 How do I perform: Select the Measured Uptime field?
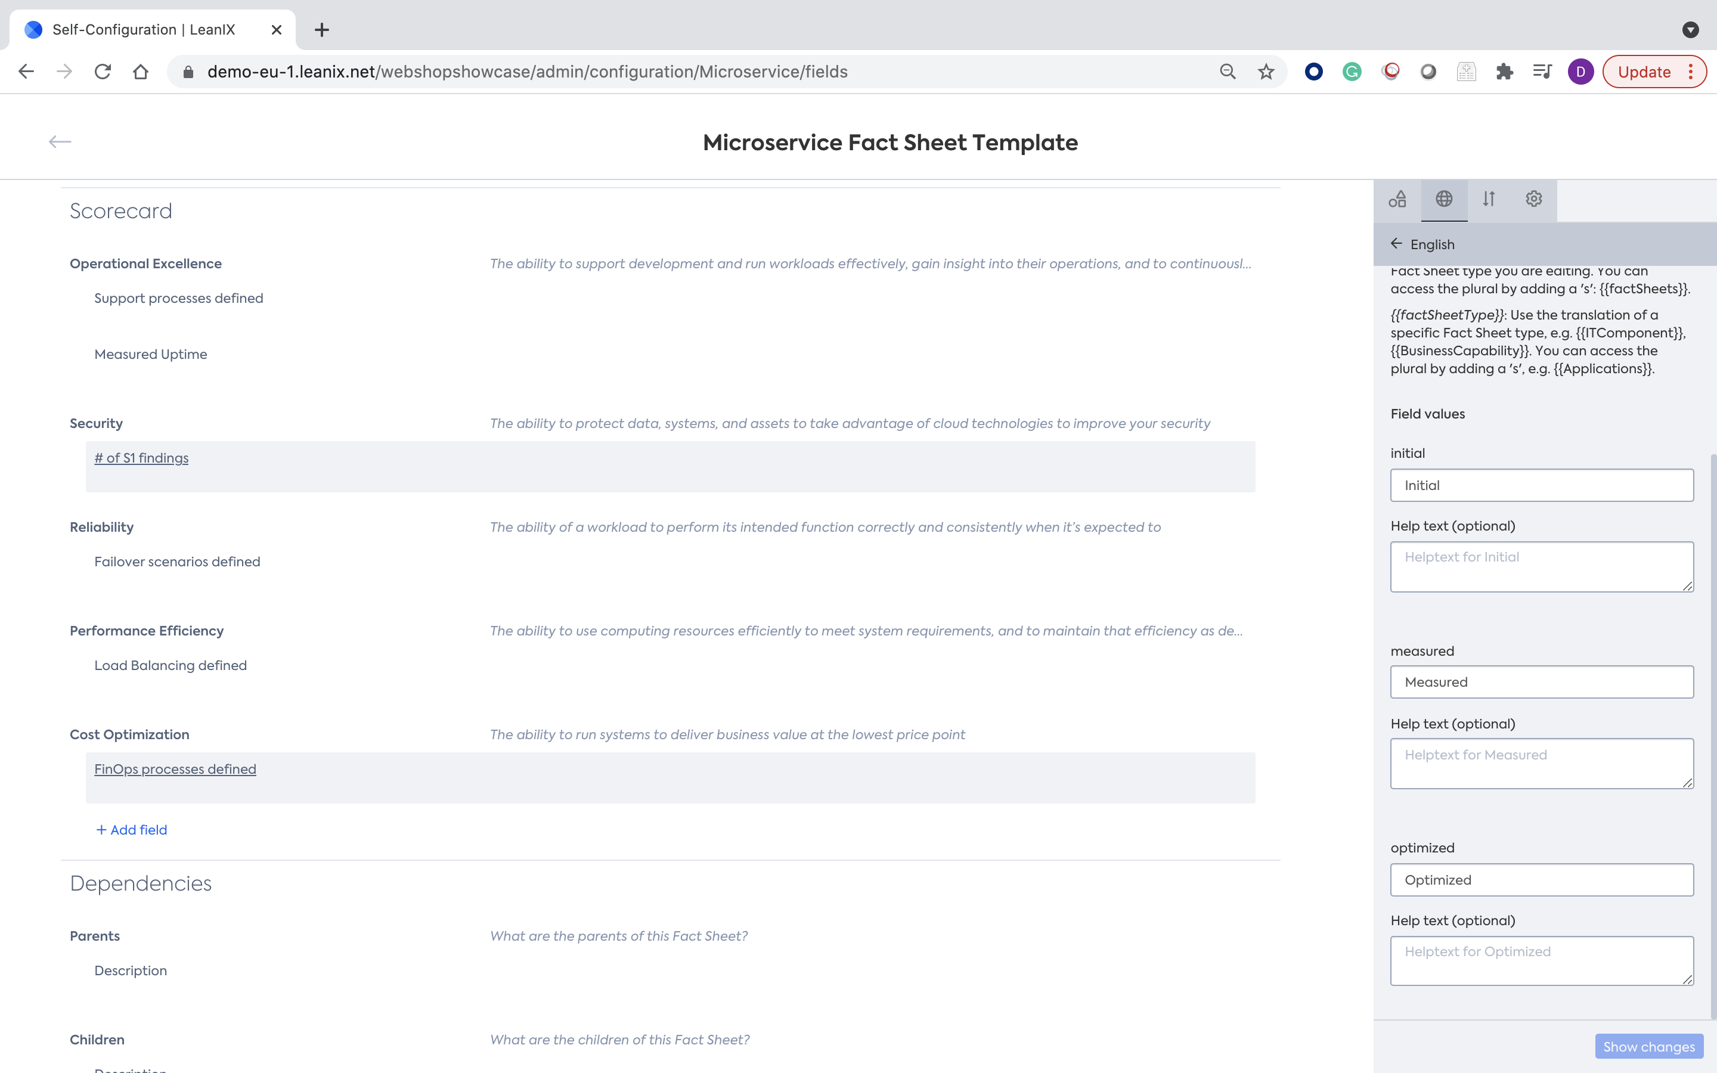point(150,354)
